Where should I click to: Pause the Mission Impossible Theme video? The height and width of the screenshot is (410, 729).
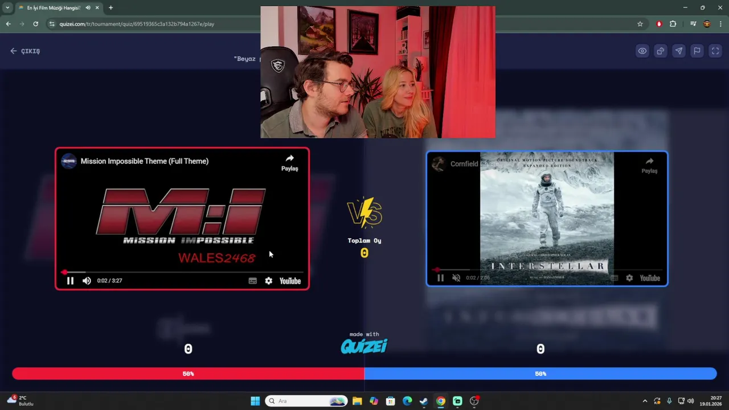[x=70, y=280]
